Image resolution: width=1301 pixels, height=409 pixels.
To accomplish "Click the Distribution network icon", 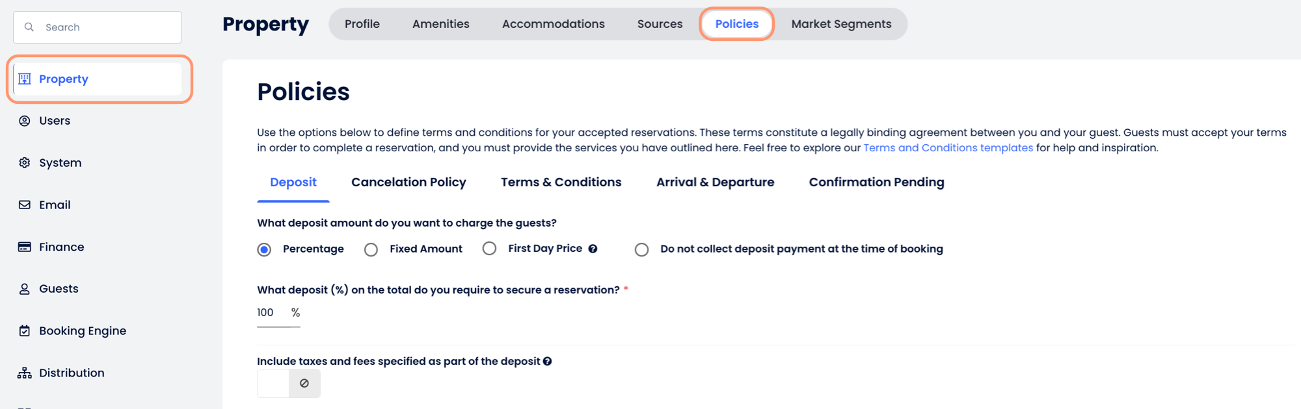I will pyautogui.click(x=25, y=373).
